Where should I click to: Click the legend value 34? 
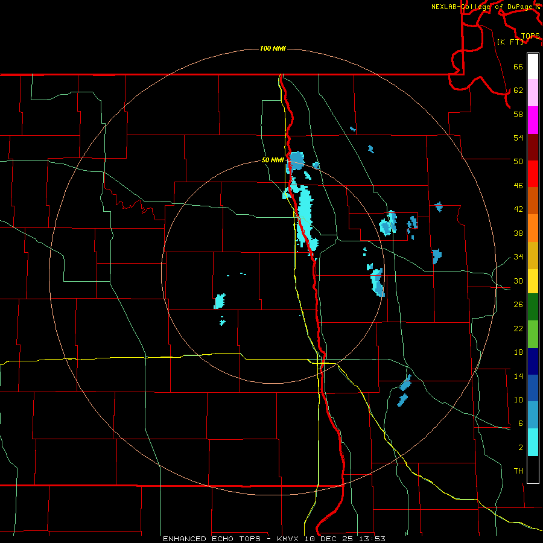click(518, 257)
